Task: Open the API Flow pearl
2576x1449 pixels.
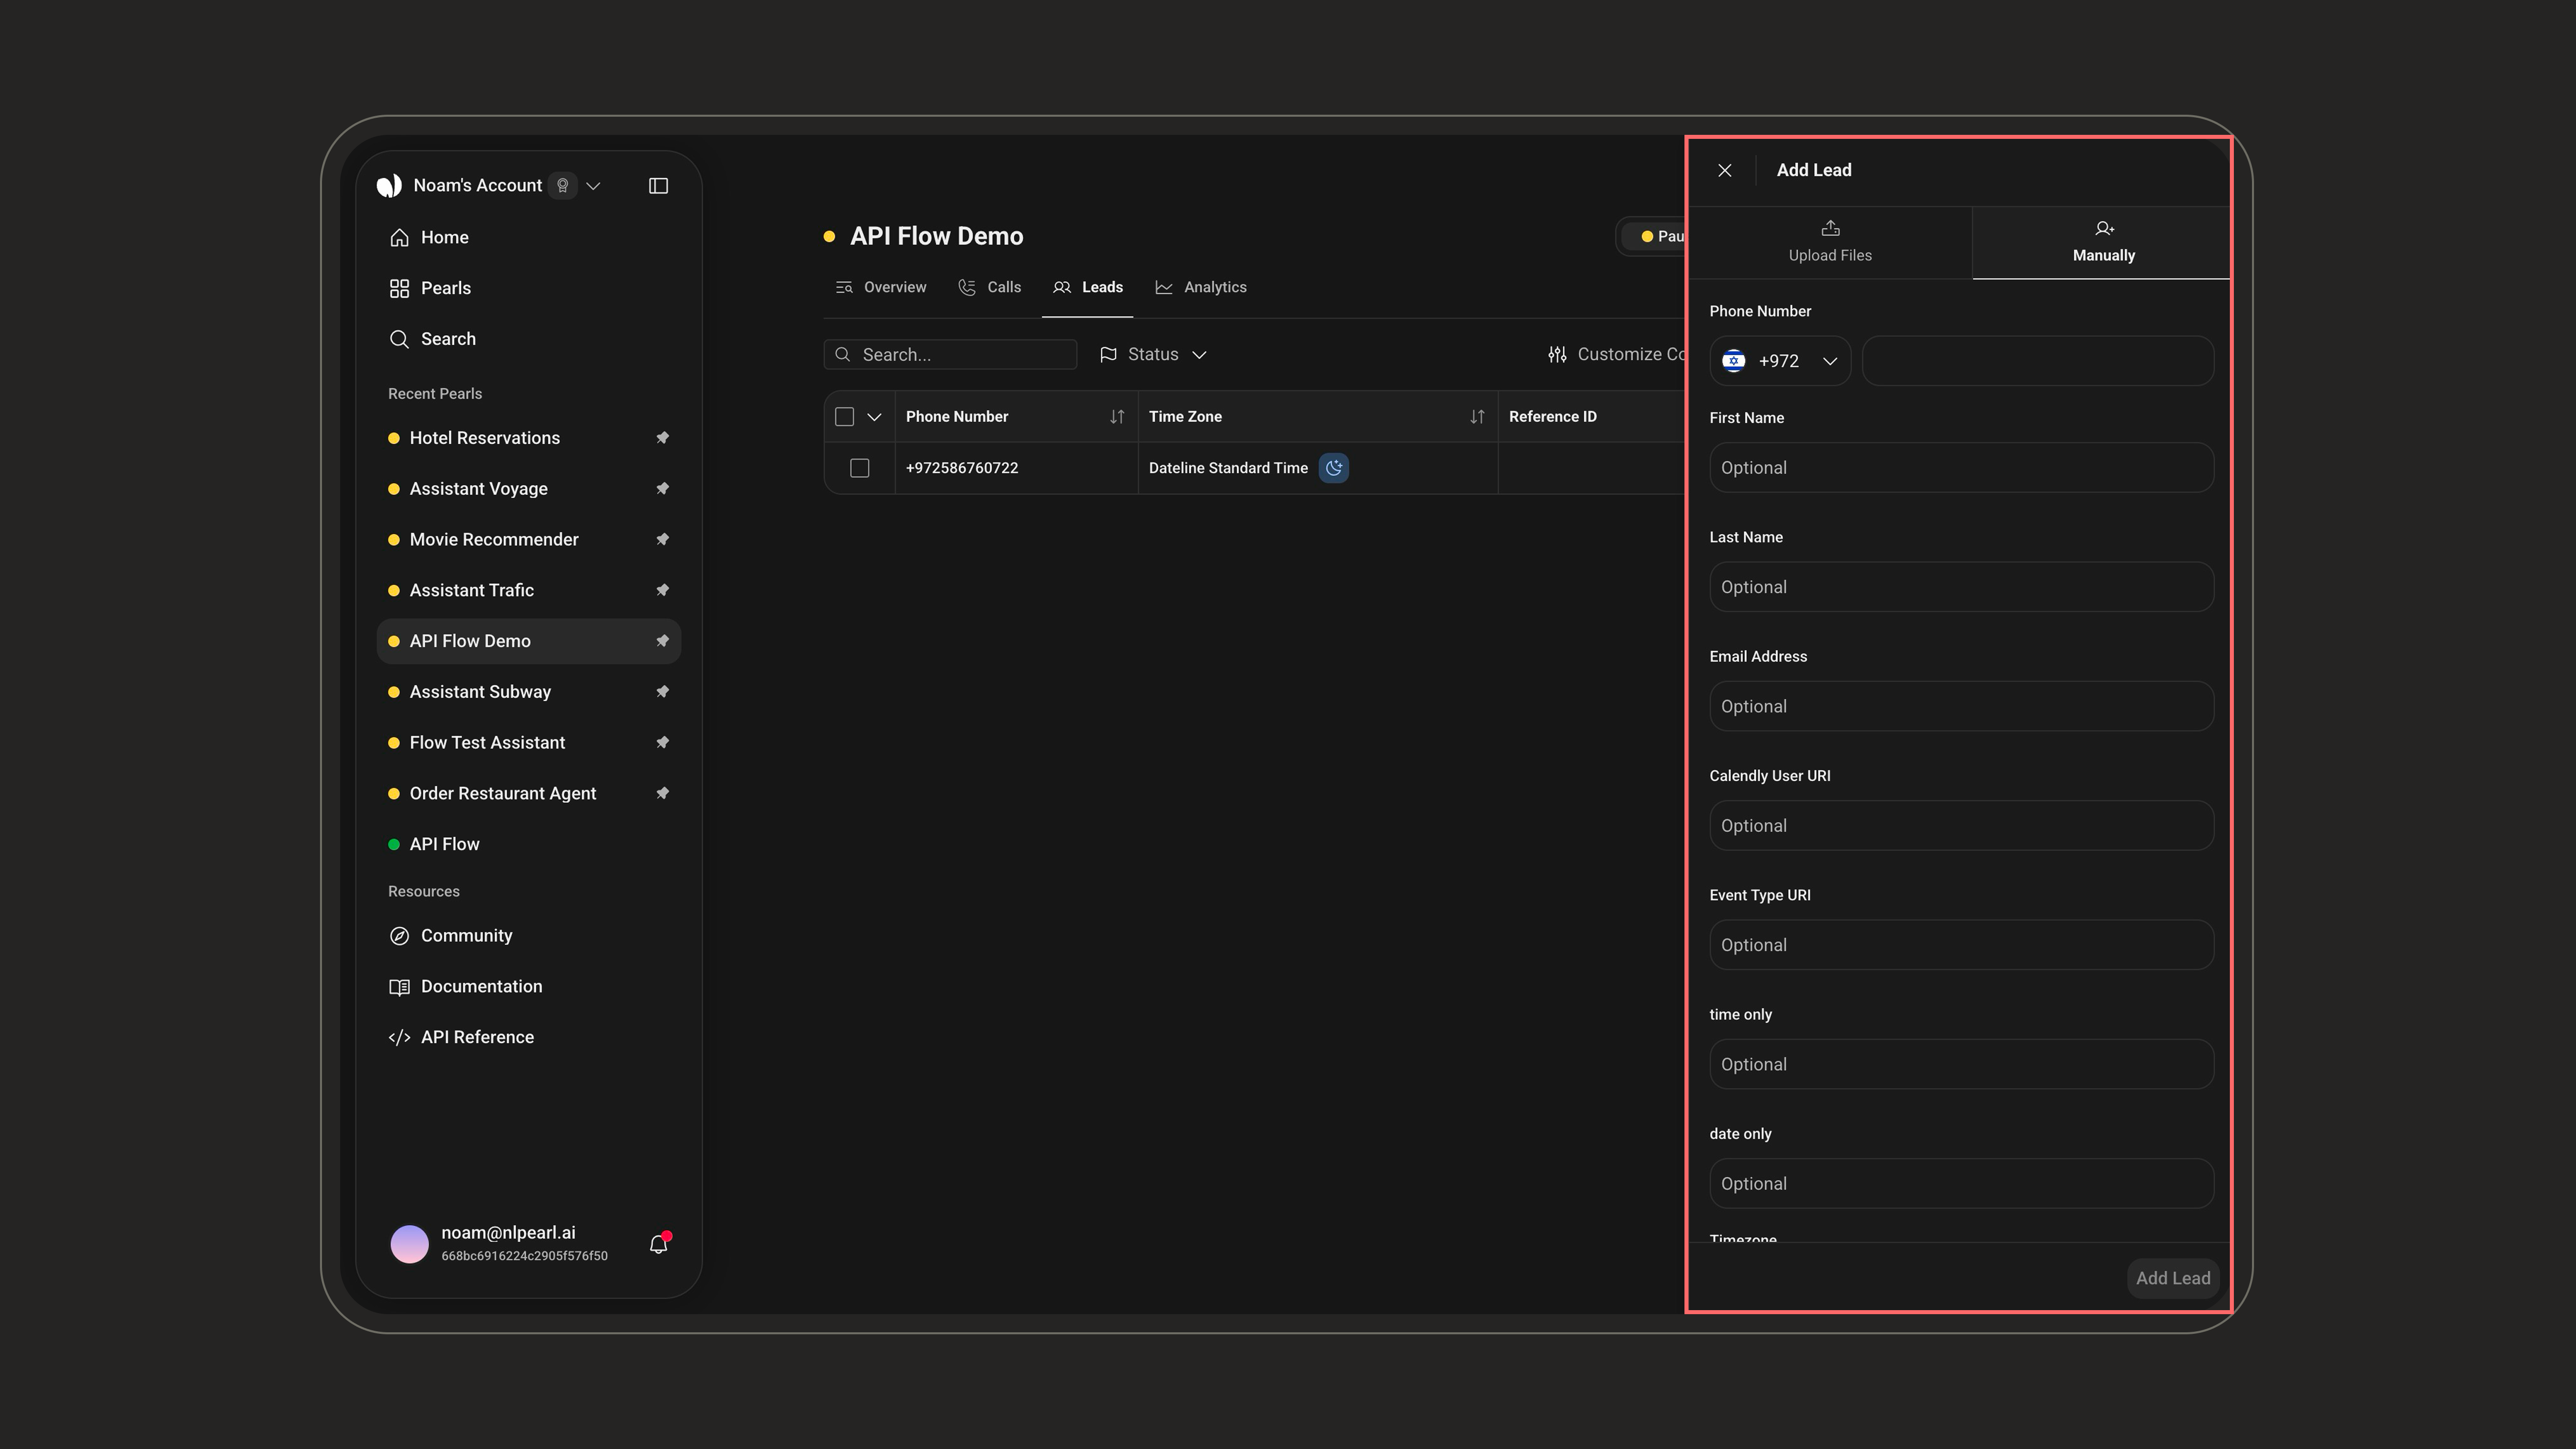Action: coord(528,844)
